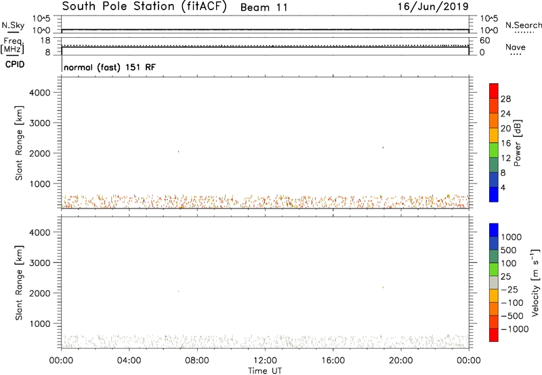Click the '18' frequency axis tick

(45, 41)
